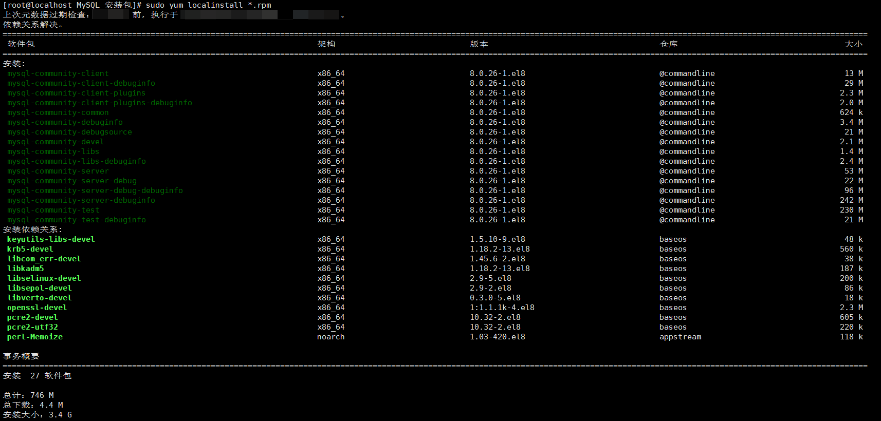Image resolution: width=881 pixels, height=421 pixels.
Task: Click the 总计: 746 M line
Action: (x=28, y=395)
